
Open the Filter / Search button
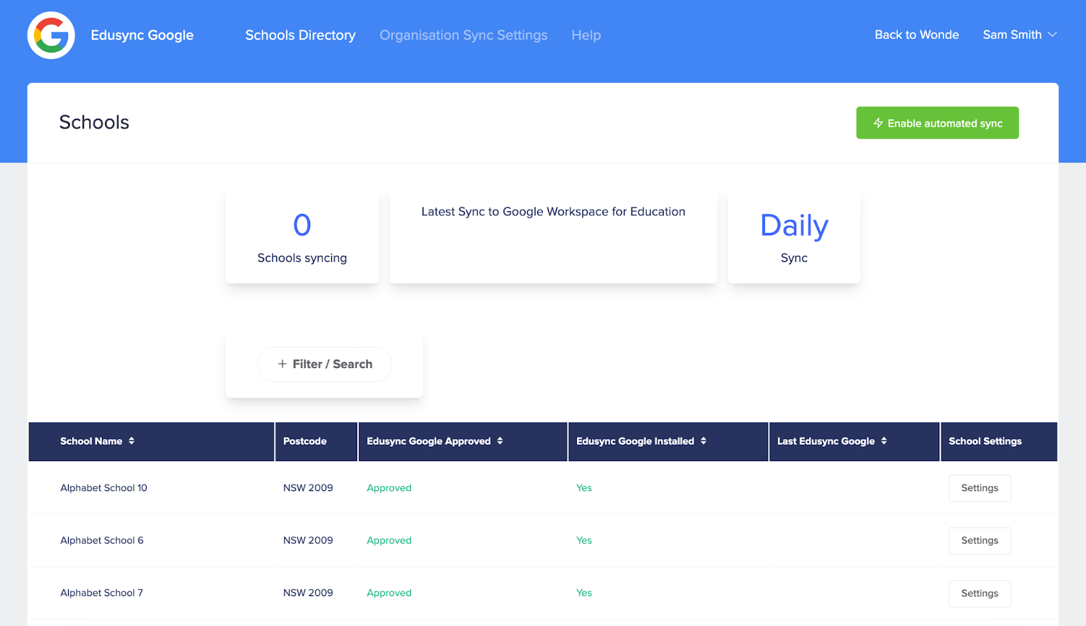pyautogui.click(x=324, y=364)
